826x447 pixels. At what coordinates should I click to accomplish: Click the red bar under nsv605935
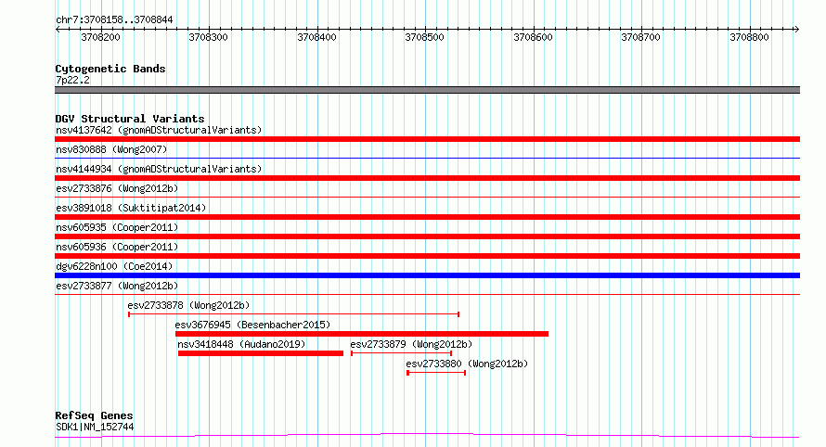click(x=427, y=236)
